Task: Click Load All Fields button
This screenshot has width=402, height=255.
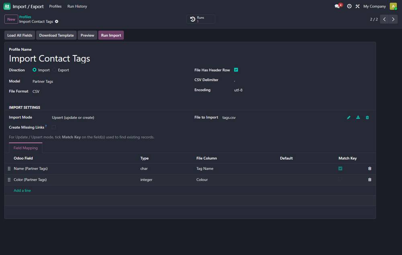Action: (x=20, y=35)
